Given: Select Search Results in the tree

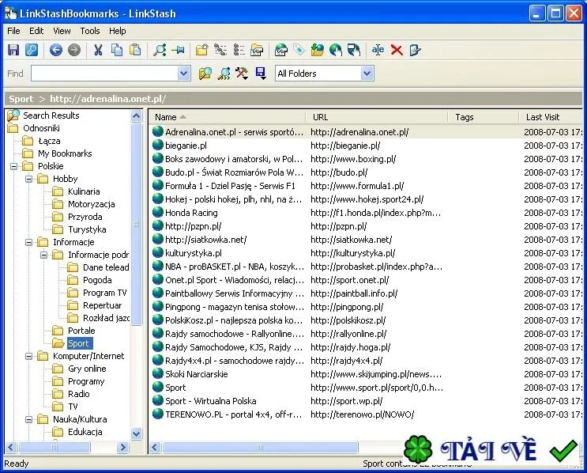Looking at the screenshot, I should pos(51,115).
